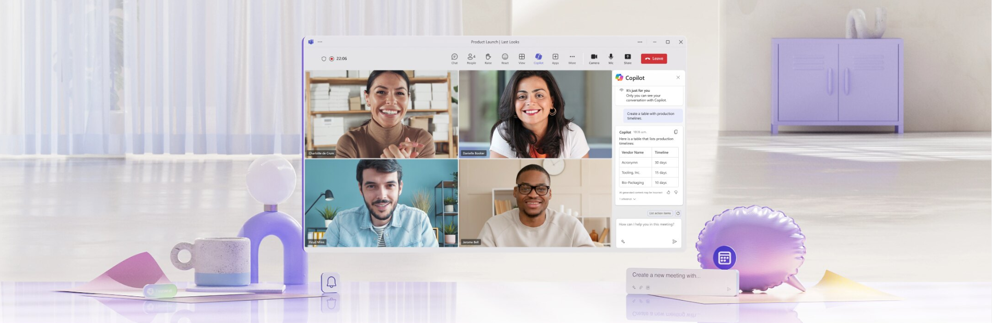The image size is (992, 323).
Task: Open More actions in the meeting toolbar
Action: point(572,58)
